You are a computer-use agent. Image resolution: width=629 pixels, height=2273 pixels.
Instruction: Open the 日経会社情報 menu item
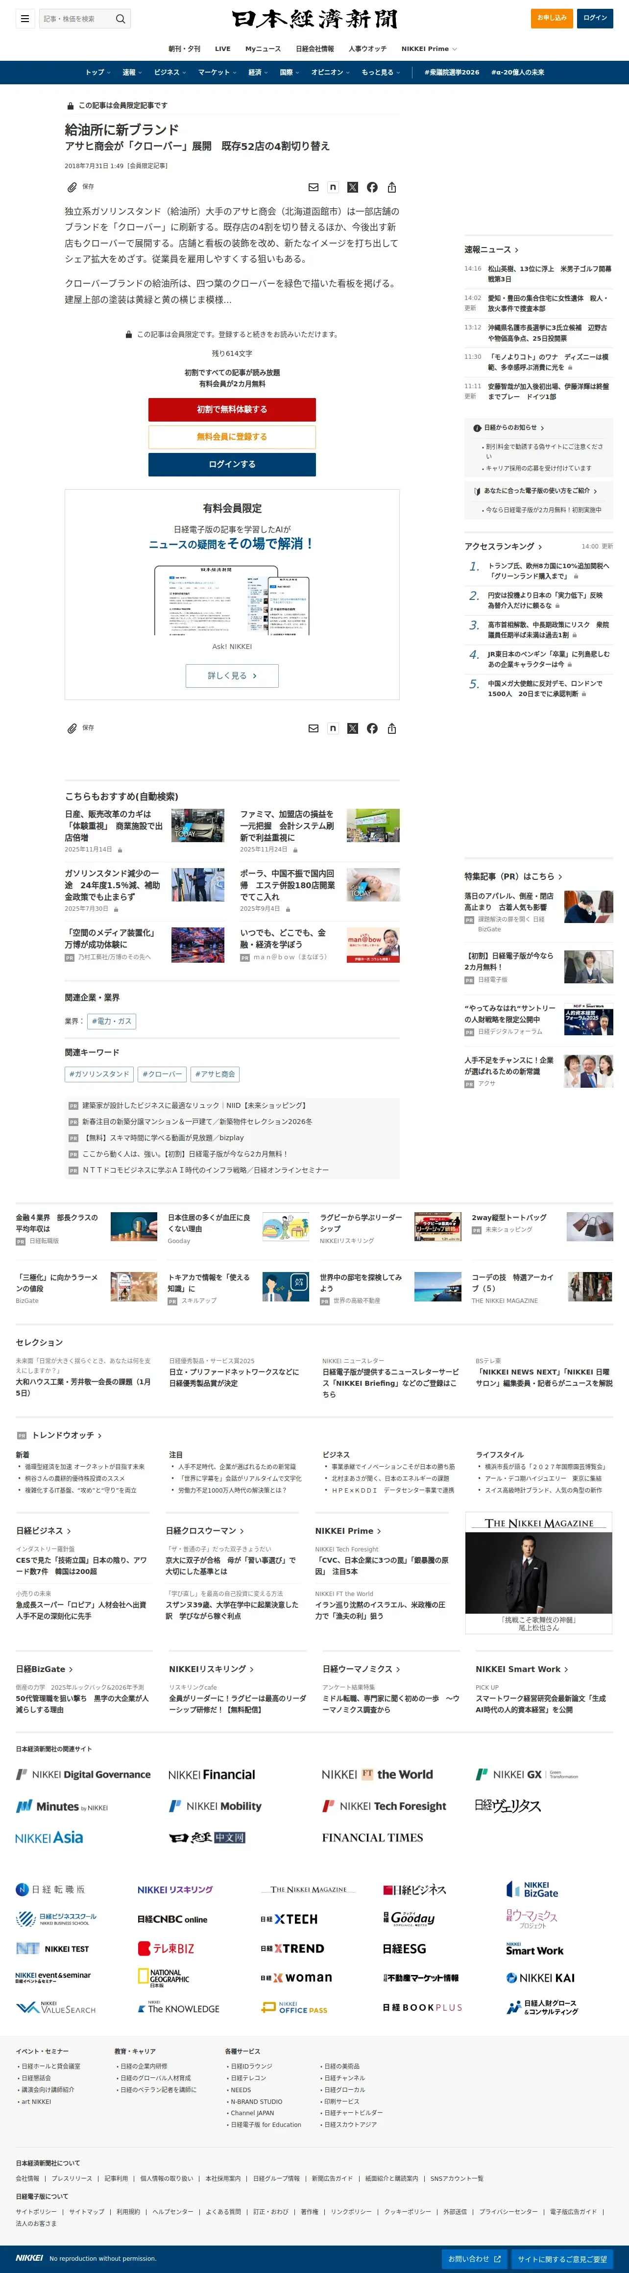coord(315,49)
